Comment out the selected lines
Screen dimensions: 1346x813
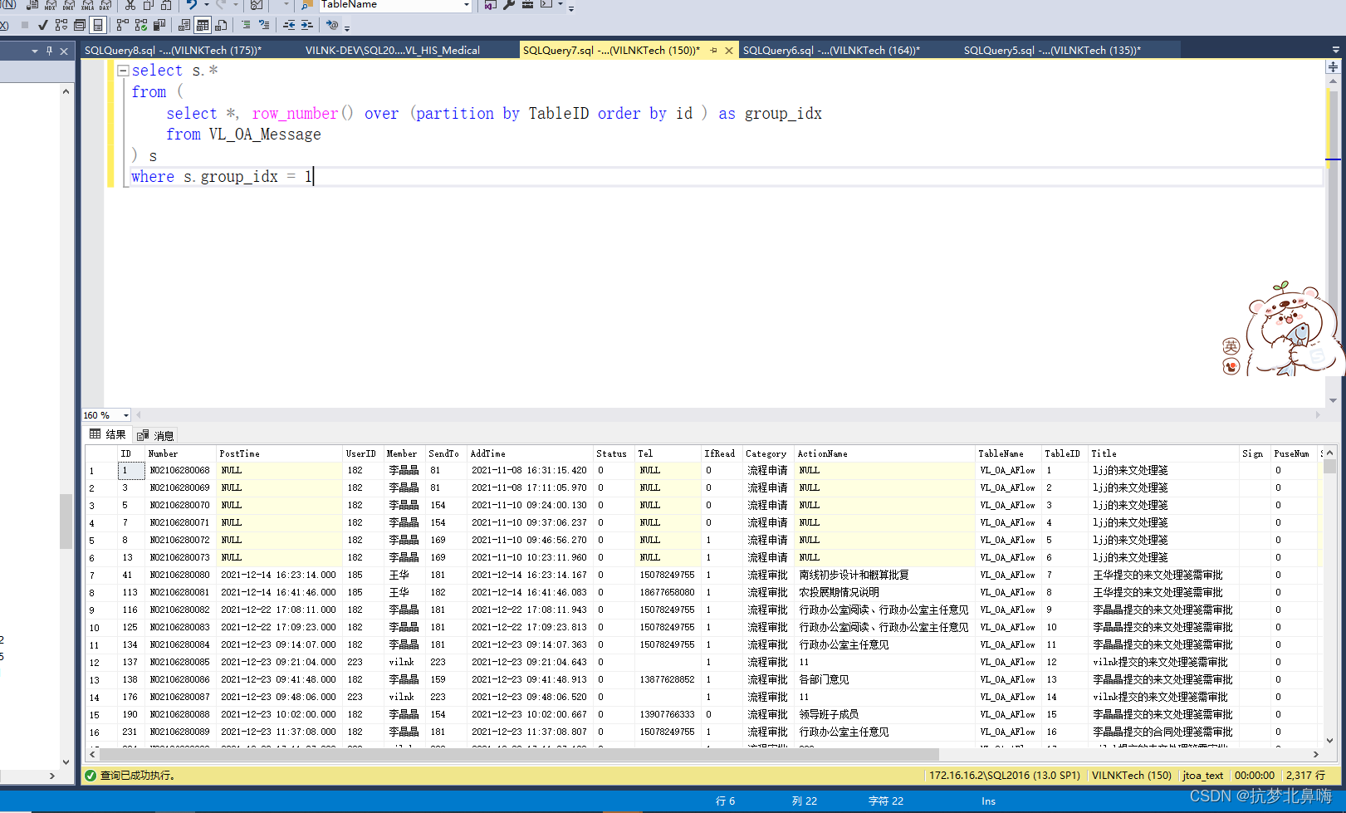point(246,25)
